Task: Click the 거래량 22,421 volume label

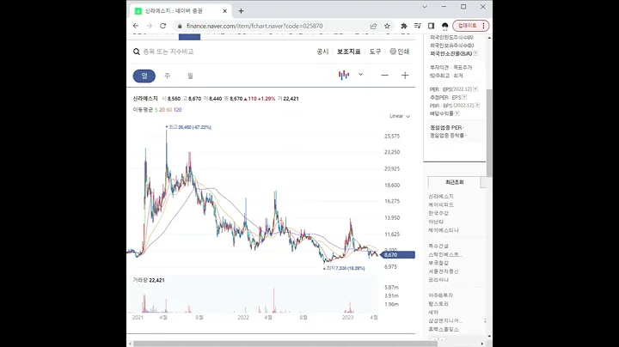Action: 149,280
